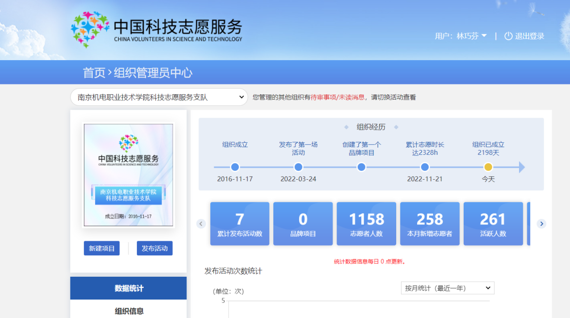Image resolution: width=570 pixels, height=318 pixels.
Task: Click the 2022-11-21 volunteer hours marker
Action: pos(425,167)
